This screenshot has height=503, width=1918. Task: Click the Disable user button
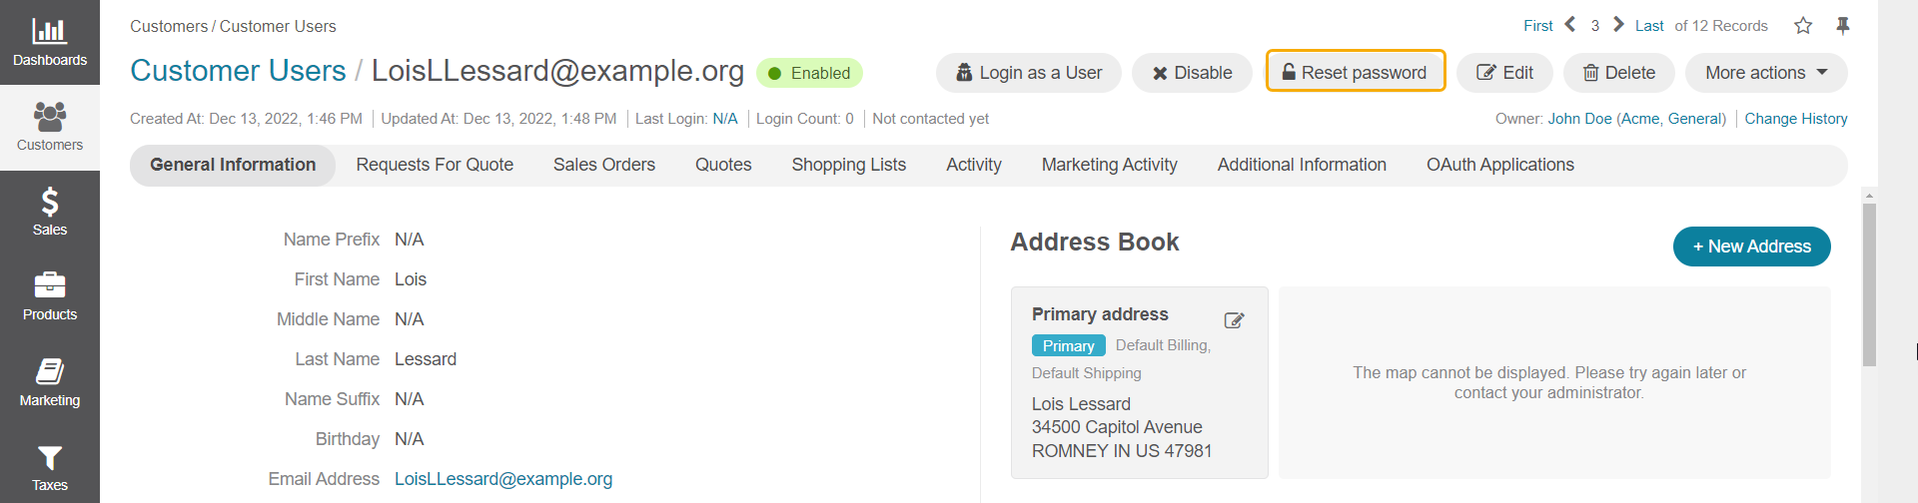1192,73
